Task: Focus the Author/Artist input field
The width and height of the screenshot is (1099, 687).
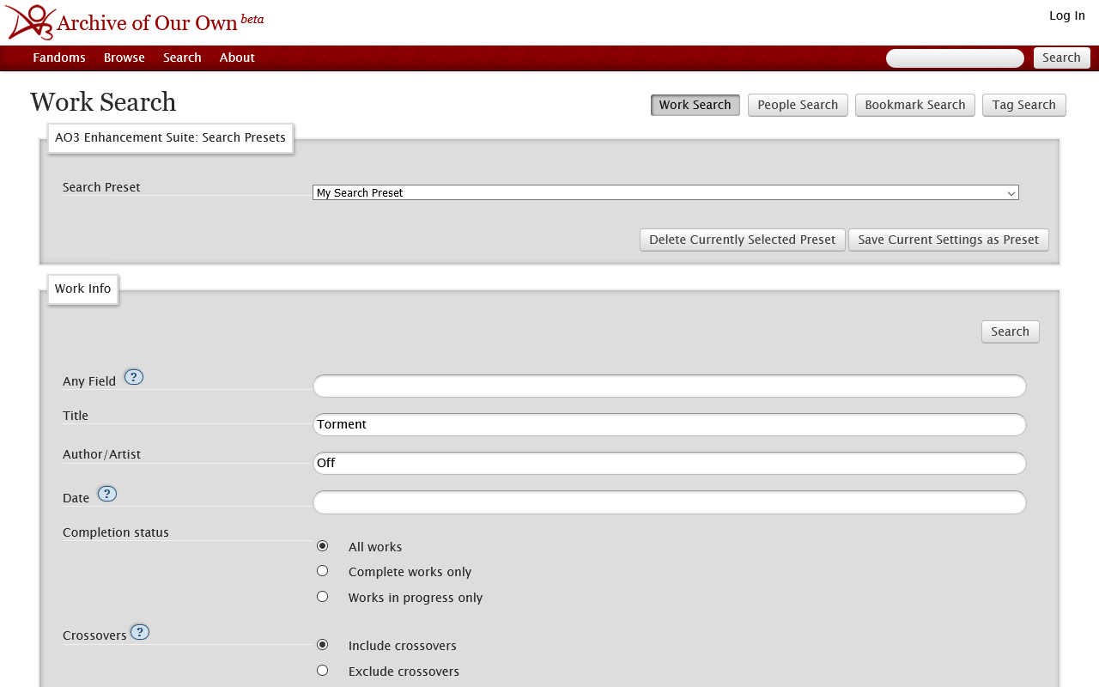Action: tap(670, 463)
